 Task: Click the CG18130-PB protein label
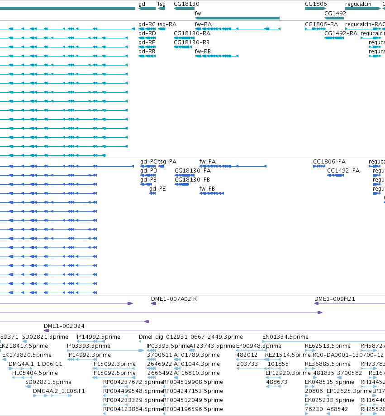tap(192, 180)
